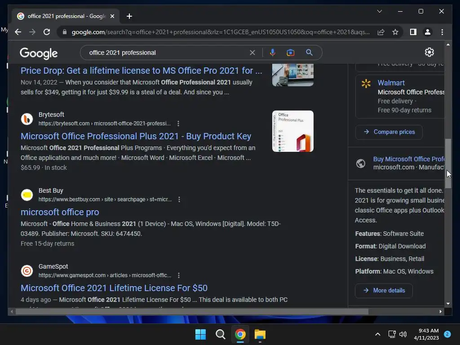Click the 'Free 15-day returns' text
460x345 pixels.
47,243
